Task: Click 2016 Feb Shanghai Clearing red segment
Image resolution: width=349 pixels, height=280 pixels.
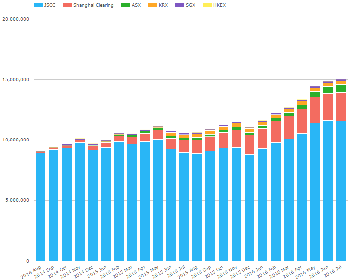Action: (276, 132)
